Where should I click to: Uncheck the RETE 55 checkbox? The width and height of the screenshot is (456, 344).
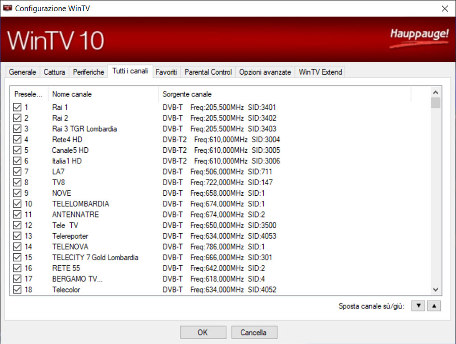pyautogui.click(x=17, y=268)
